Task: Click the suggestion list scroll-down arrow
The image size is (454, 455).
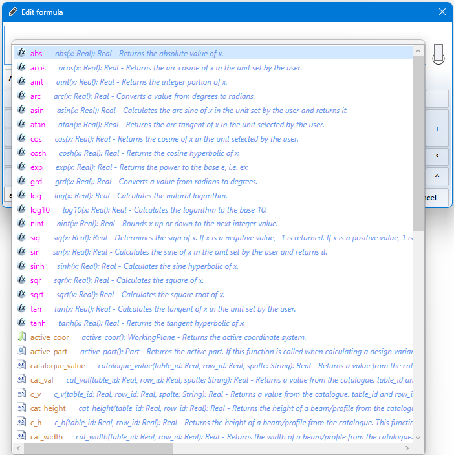Action: tap(418, 437)
